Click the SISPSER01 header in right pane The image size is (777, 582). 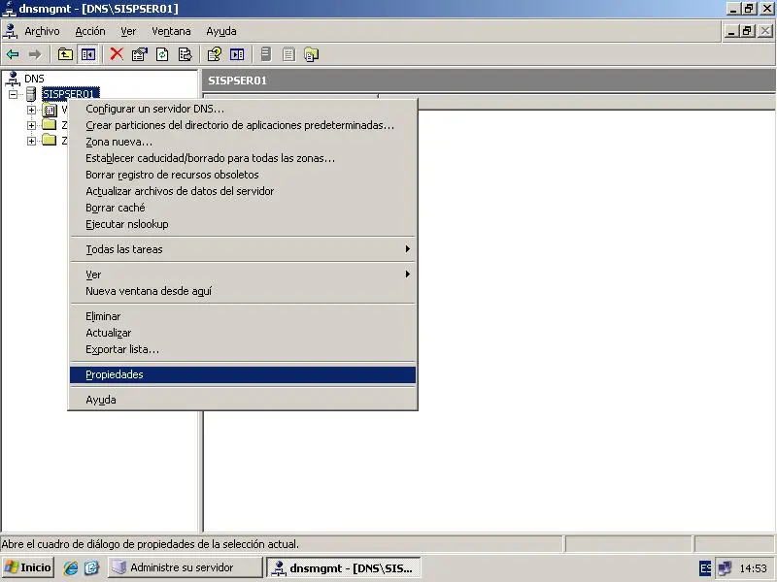(237, 81)
